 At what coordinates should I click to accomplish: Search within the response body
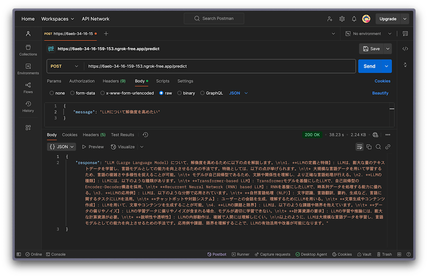pos(378,147)
